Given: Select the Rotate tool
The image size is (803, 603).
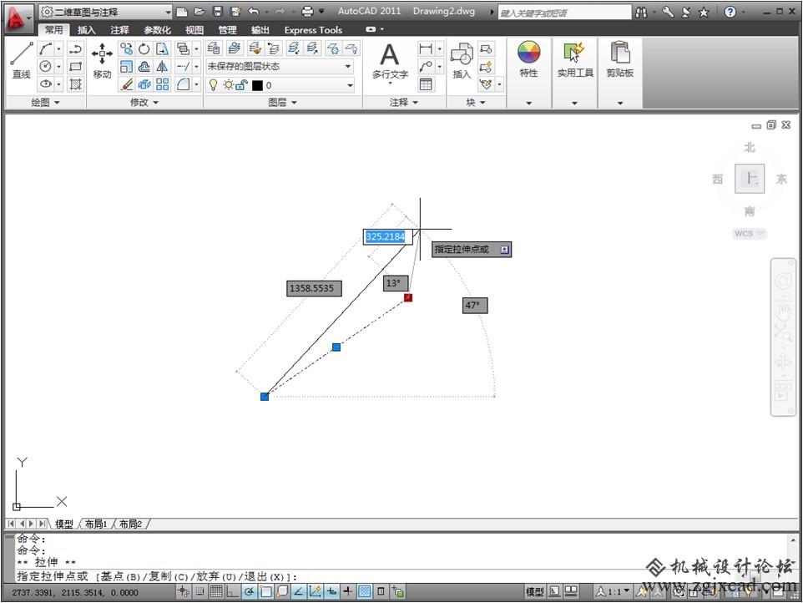Looking at the screenshot, I should tap(144, 49).
